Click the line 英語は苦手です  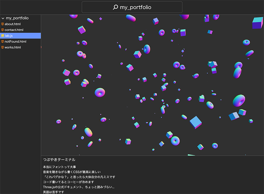[53, 192]
